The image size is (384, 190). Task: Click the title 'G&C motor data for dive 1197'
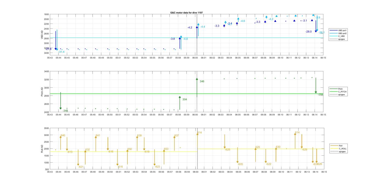tap(187, 13)
